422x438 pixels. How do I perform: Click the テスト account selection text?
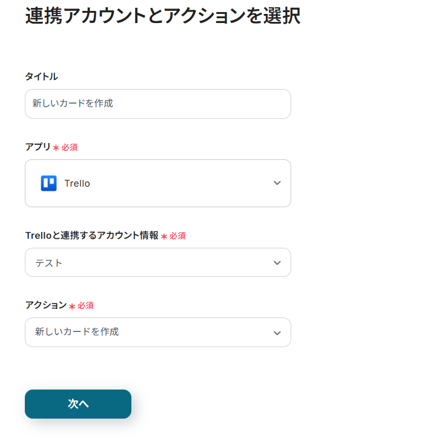coord(48,263)
